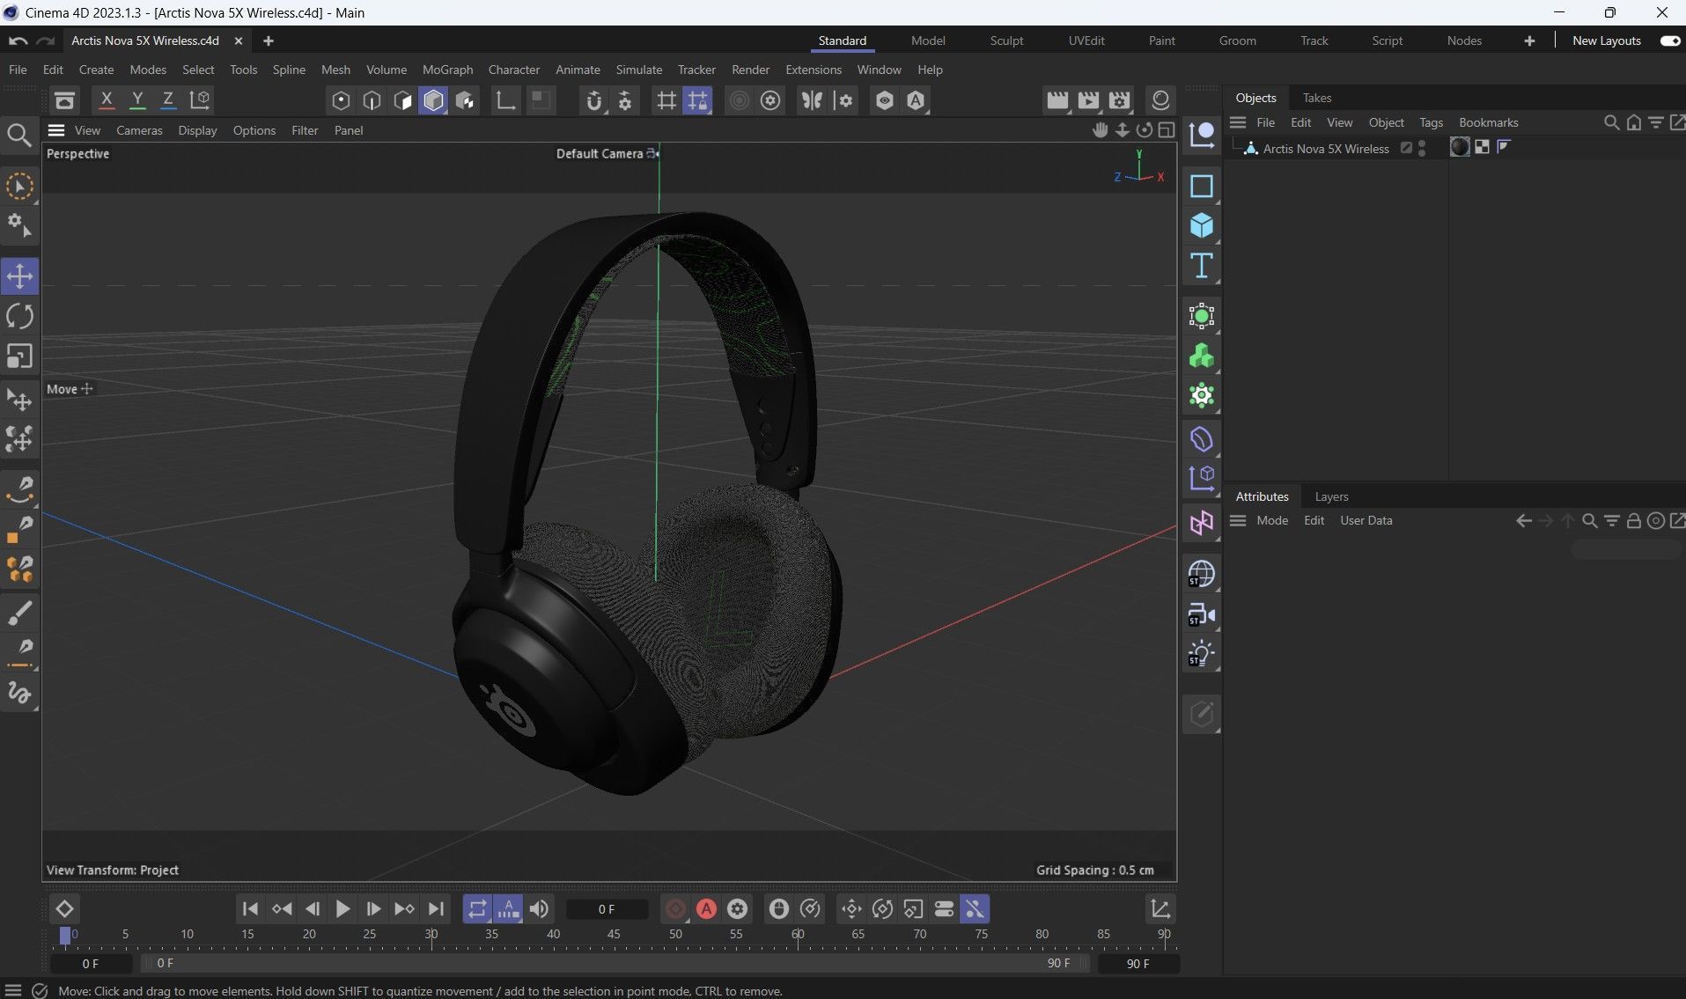Add a light object icon

click(1201, 654)
